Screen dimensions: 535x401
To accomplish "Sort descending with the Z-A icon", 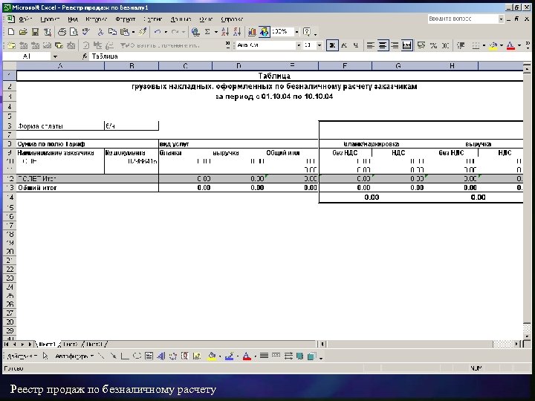I will tap(237, 32).
